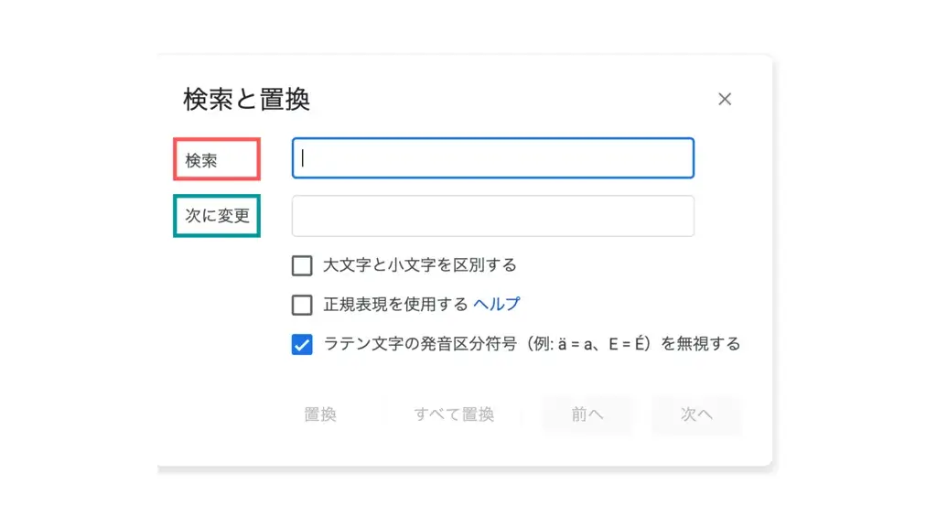Click the 大文字と小文字を区別する label text
Image resolution: width=937 pixels, height=527 pixels.
419,265
